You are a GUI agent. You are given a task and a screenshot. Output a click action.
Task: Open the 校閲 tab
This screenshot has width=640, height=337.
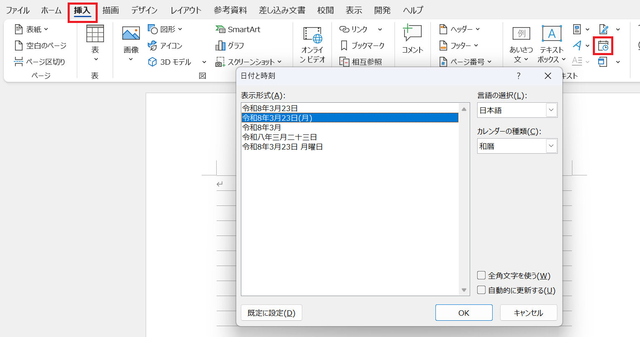[325, 10]
